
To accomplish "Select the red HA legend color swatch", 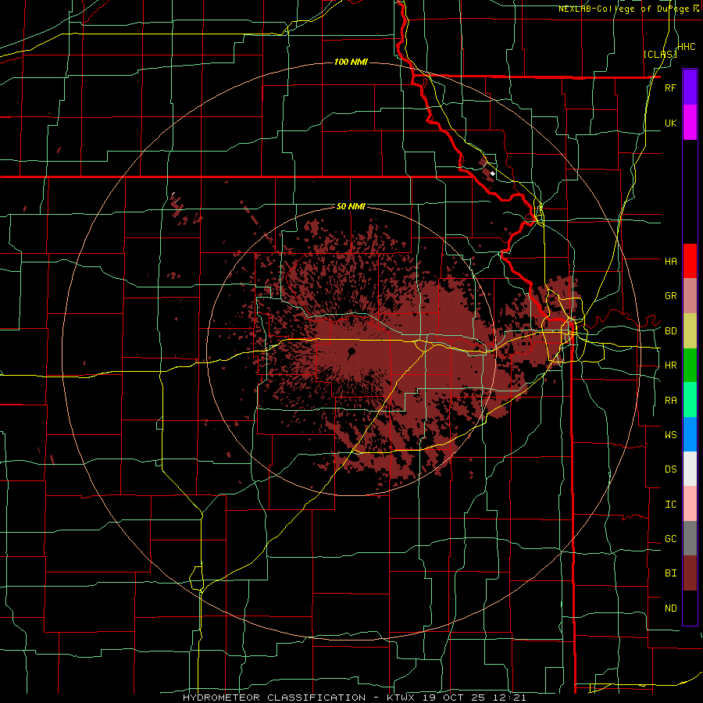I will pyautogui.click(x=690, y=261).
